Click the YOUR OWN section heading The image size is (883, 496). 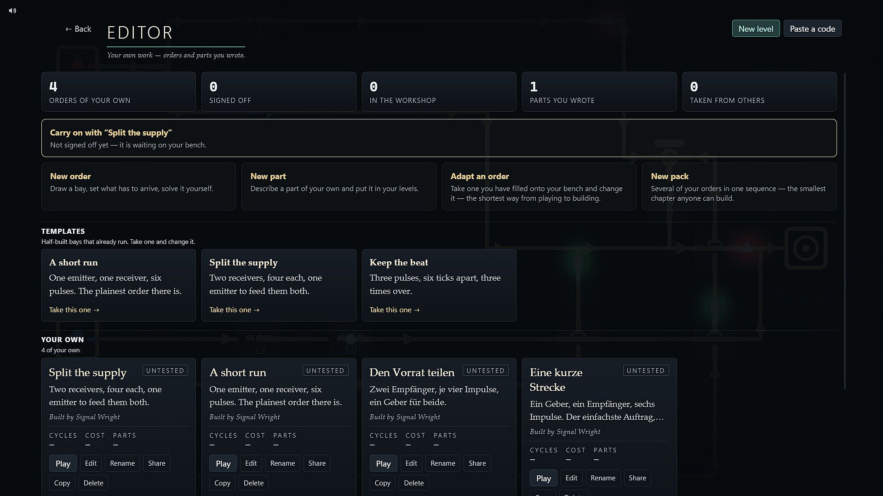pyautogui.click(x=63, y=340)
